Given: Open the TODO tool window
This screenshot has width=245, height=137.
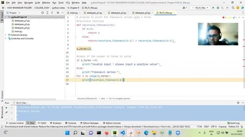Looking at the screenshot, I should [42, 123].
